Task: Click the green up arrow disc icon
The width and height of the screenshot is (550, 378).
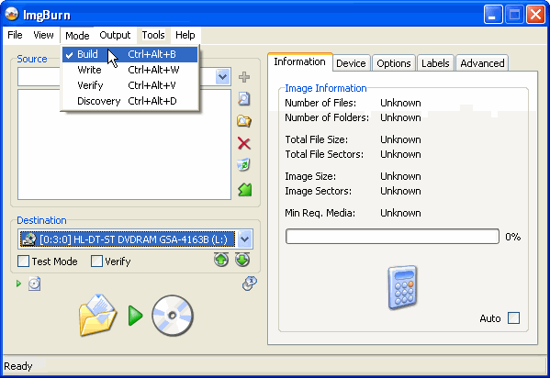Action: [x=221, y=260]
